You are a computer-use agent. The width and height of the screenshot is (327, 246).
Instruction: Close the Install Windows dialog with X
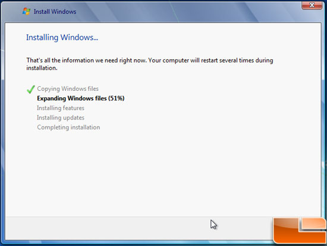(312, 5)
